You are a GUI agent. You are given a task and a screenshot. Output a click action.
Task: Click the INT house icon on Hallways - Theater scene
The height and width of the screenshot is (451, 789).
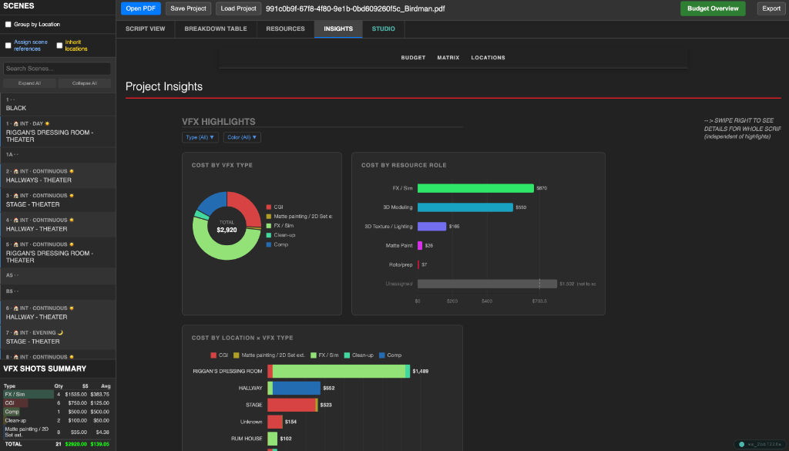pyautogui.click(x=15, y=170)
